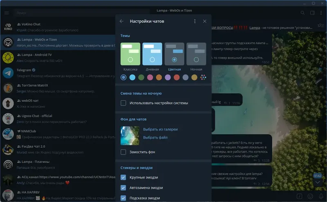Viewport: 327px width, 202px height.
Task: Open chat header three-dot options menu
Action: 321,13
